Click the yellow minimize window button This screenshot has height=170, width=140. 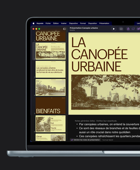[x=36, y=29]
